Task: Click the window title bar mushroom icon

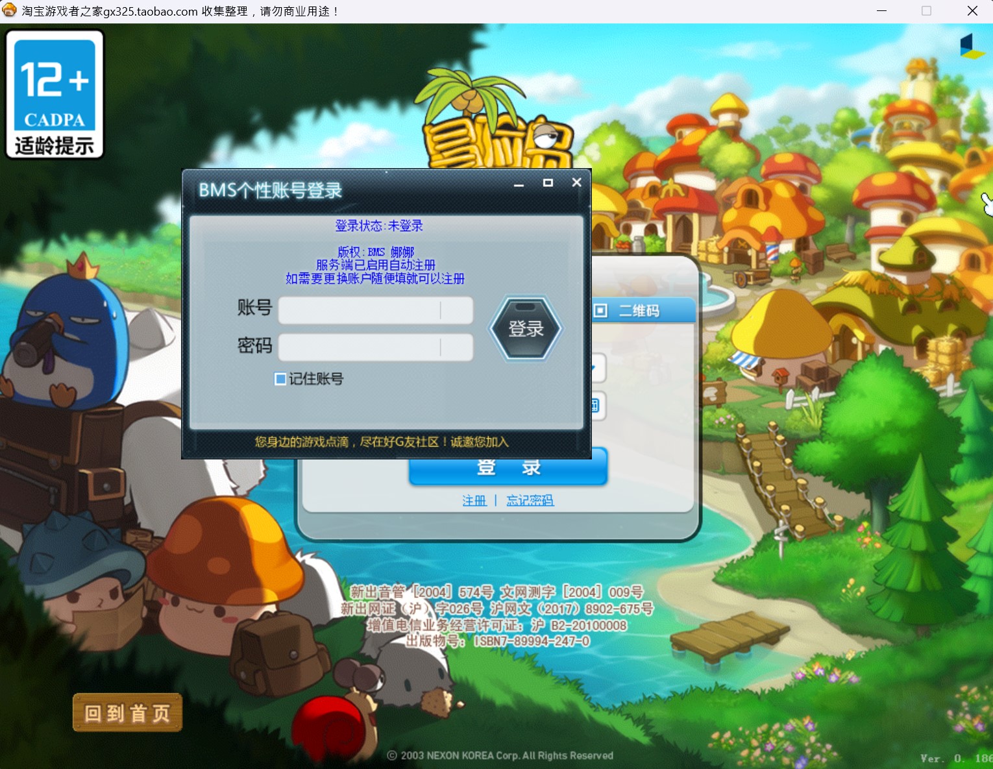Action: (x=9, y=10)
